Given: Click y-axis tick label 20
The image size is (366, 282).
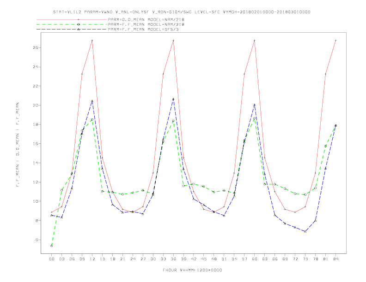Looking at the screenshot, I should [x=36, y=106].
